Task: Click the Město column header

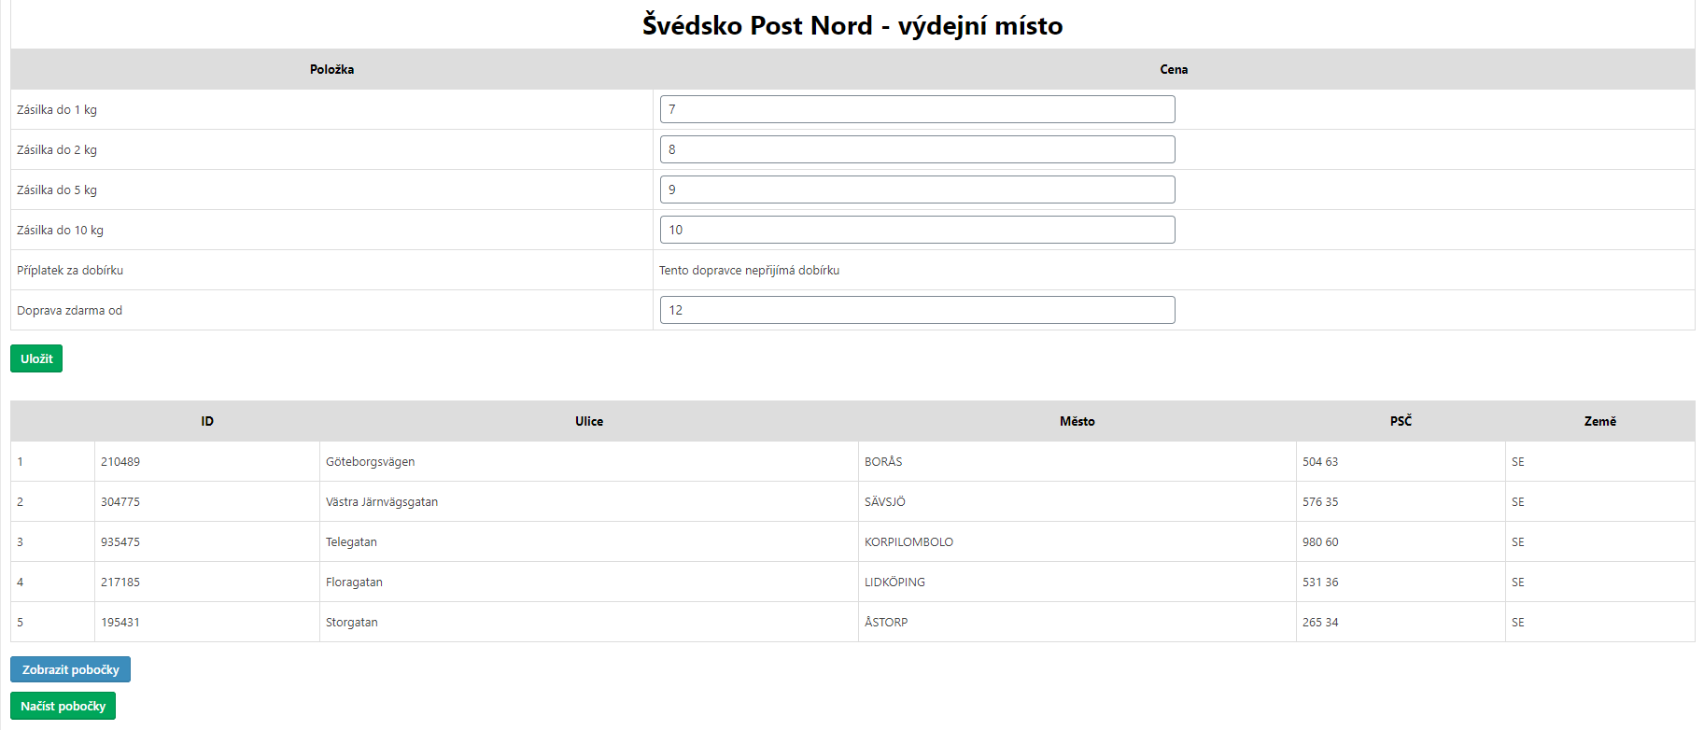Action: [1077, 421]
